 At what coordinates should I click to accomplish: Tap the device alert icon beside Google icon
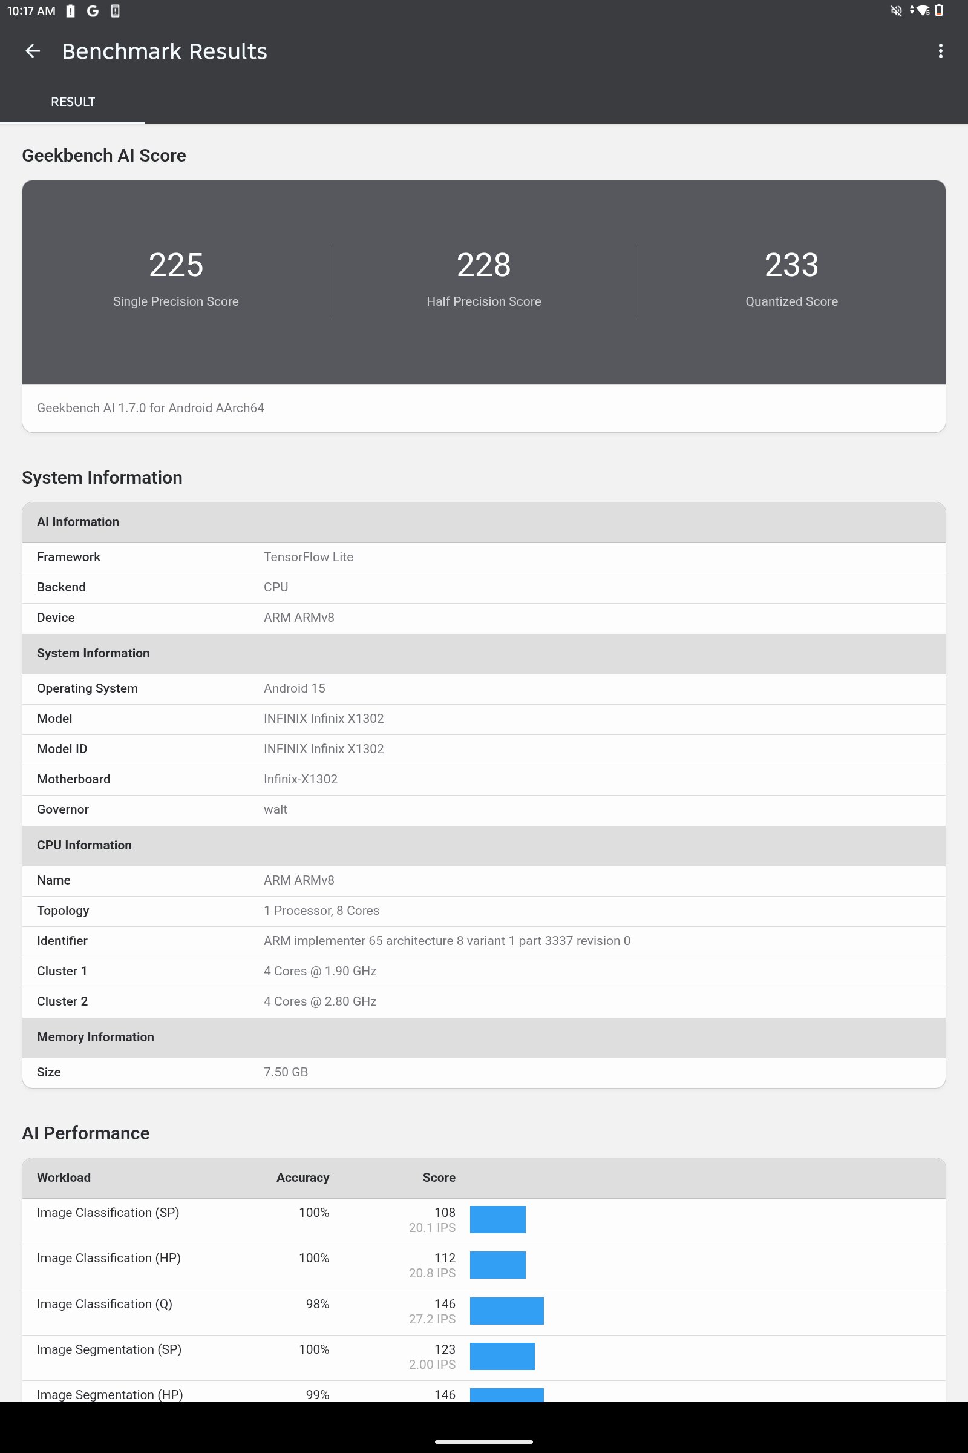click(115, 11)
